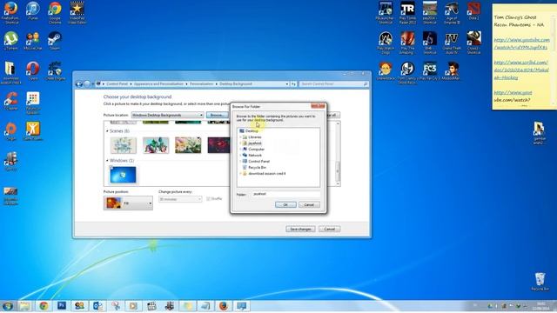The width and height of the screenshot is (557, 313).
Task: Click the Browse... button
Action: click(x=217, y=115)
